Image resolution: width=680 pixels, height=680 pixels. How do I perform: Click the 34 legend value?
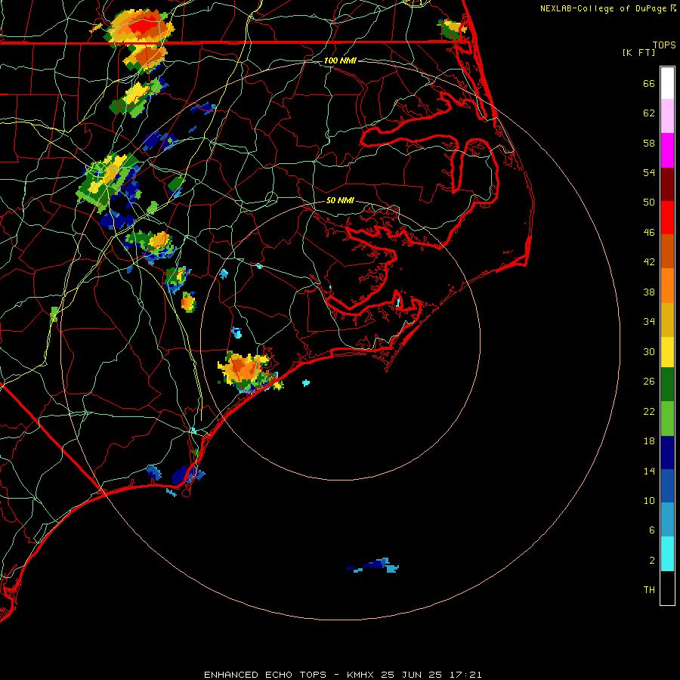tap(649, 322)
